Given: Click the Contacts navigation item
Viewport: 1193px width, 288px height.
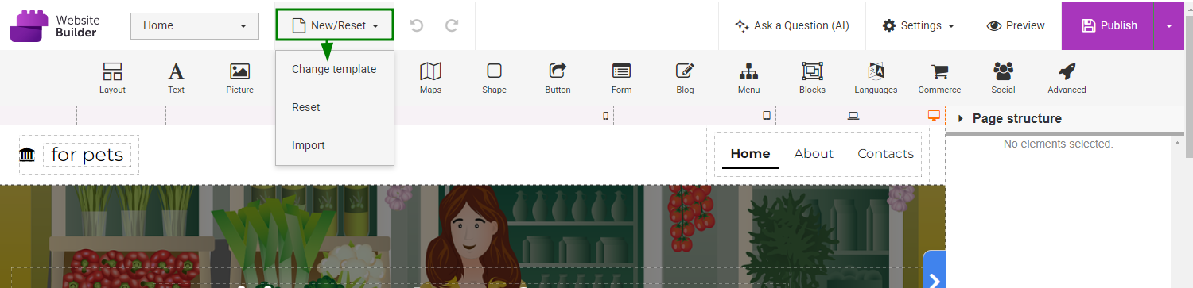Looking at the screenshot, I should 885,154.
